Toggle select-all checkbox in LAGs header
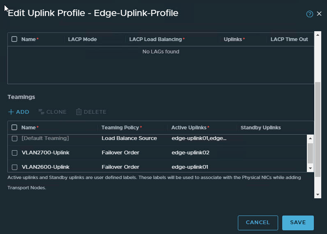 [x=14, y=39]
